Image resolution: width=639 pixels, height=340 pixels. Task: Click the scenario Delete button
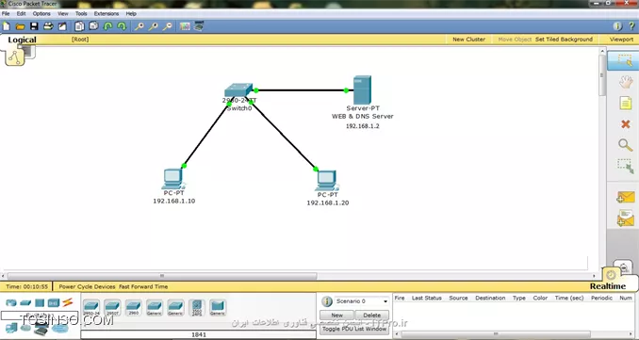(x=371, y=316)
